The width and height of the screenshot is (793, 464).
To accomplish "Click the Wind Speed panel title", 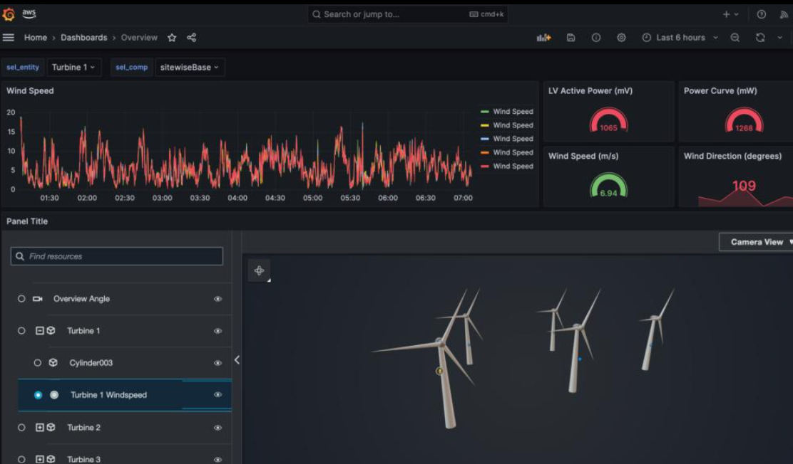I will (30, 91).
